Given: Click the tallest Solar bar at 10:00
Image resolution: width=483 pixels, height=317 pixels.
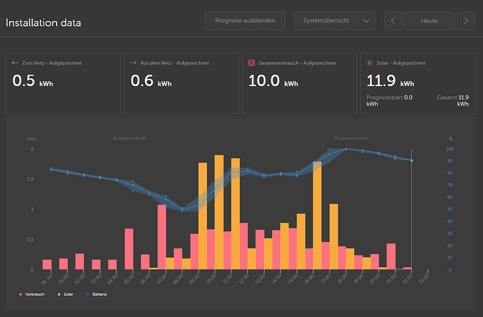Looking at the screenshot, I should point(219,212).
